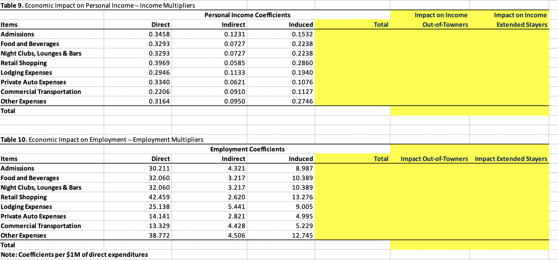This screenshot has height=260, width=558.
Task: Select Lodging Expenses employment Indirect 5.441
Action: 236,207
